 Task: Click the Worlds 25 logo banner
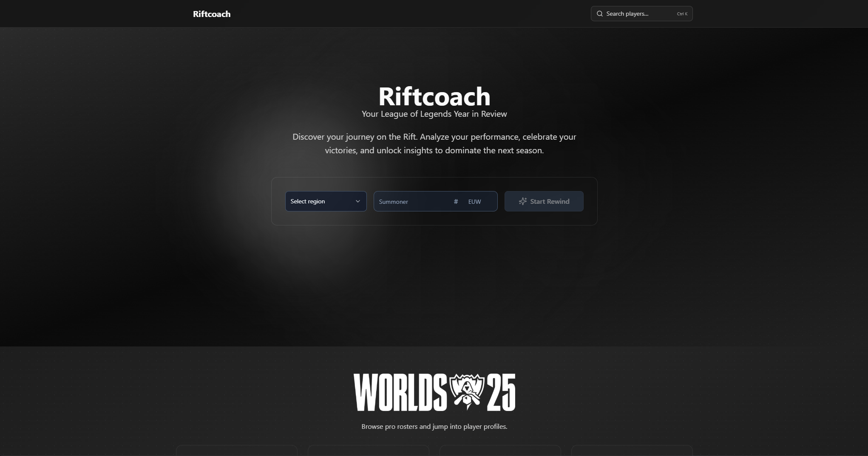point(434,392)
